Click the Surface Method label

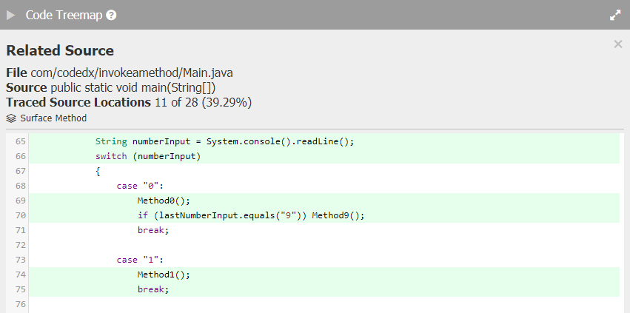tap(53, 118)
